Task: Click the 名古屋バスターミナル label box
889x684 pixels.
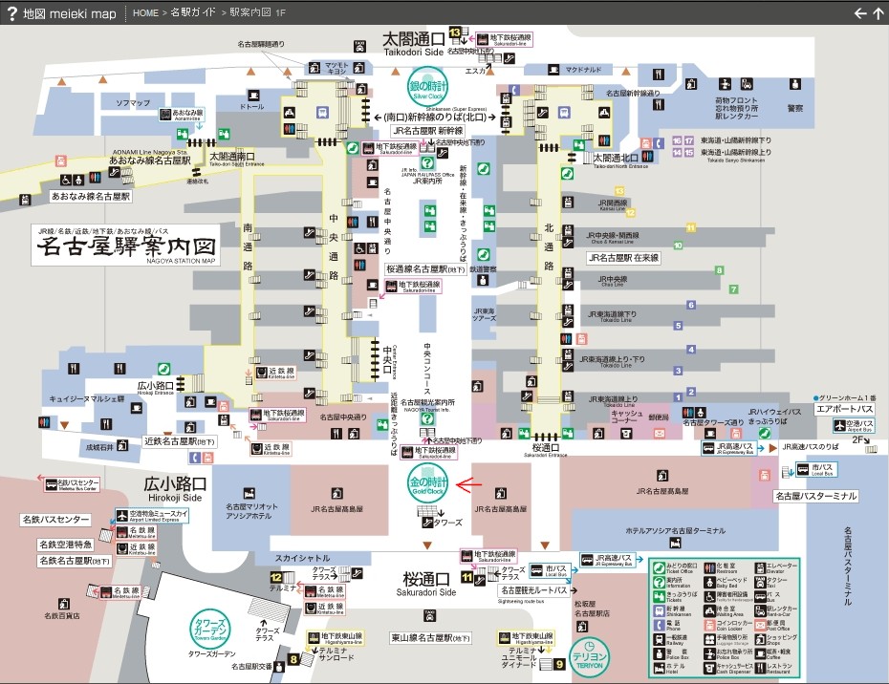Action: [815, 496]
